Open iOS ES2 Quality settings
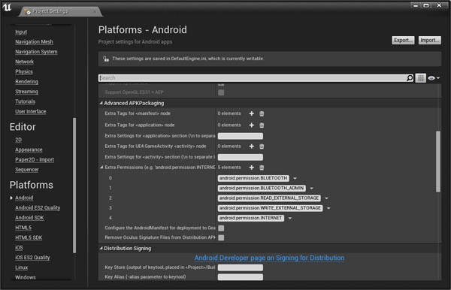451x290 pixels. [32, 258]
